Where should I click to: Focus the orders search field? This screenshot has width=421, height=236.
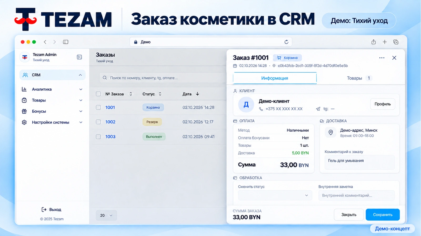163,78
